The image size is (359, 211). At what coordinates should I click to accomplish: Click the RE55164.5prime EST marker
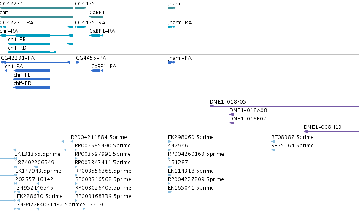(273, 150)
